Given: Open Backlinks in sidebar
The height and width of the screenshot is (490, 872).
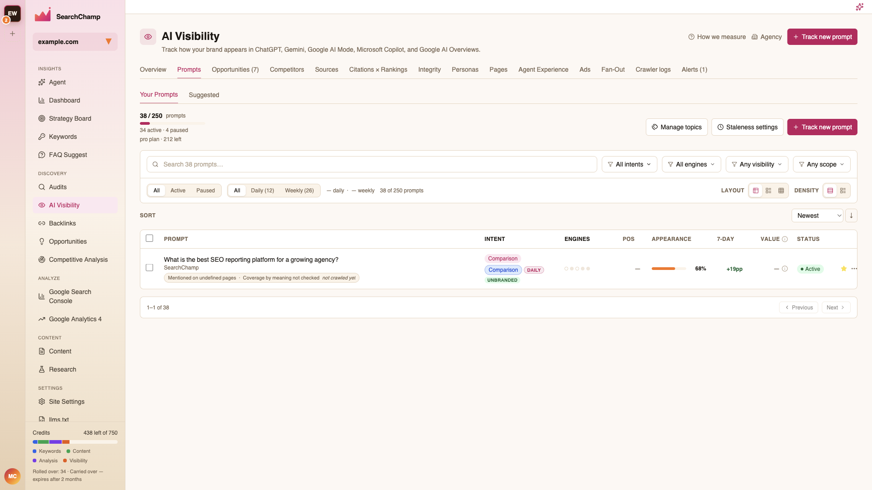Looking at the screenshot, I should click(75, 223).
